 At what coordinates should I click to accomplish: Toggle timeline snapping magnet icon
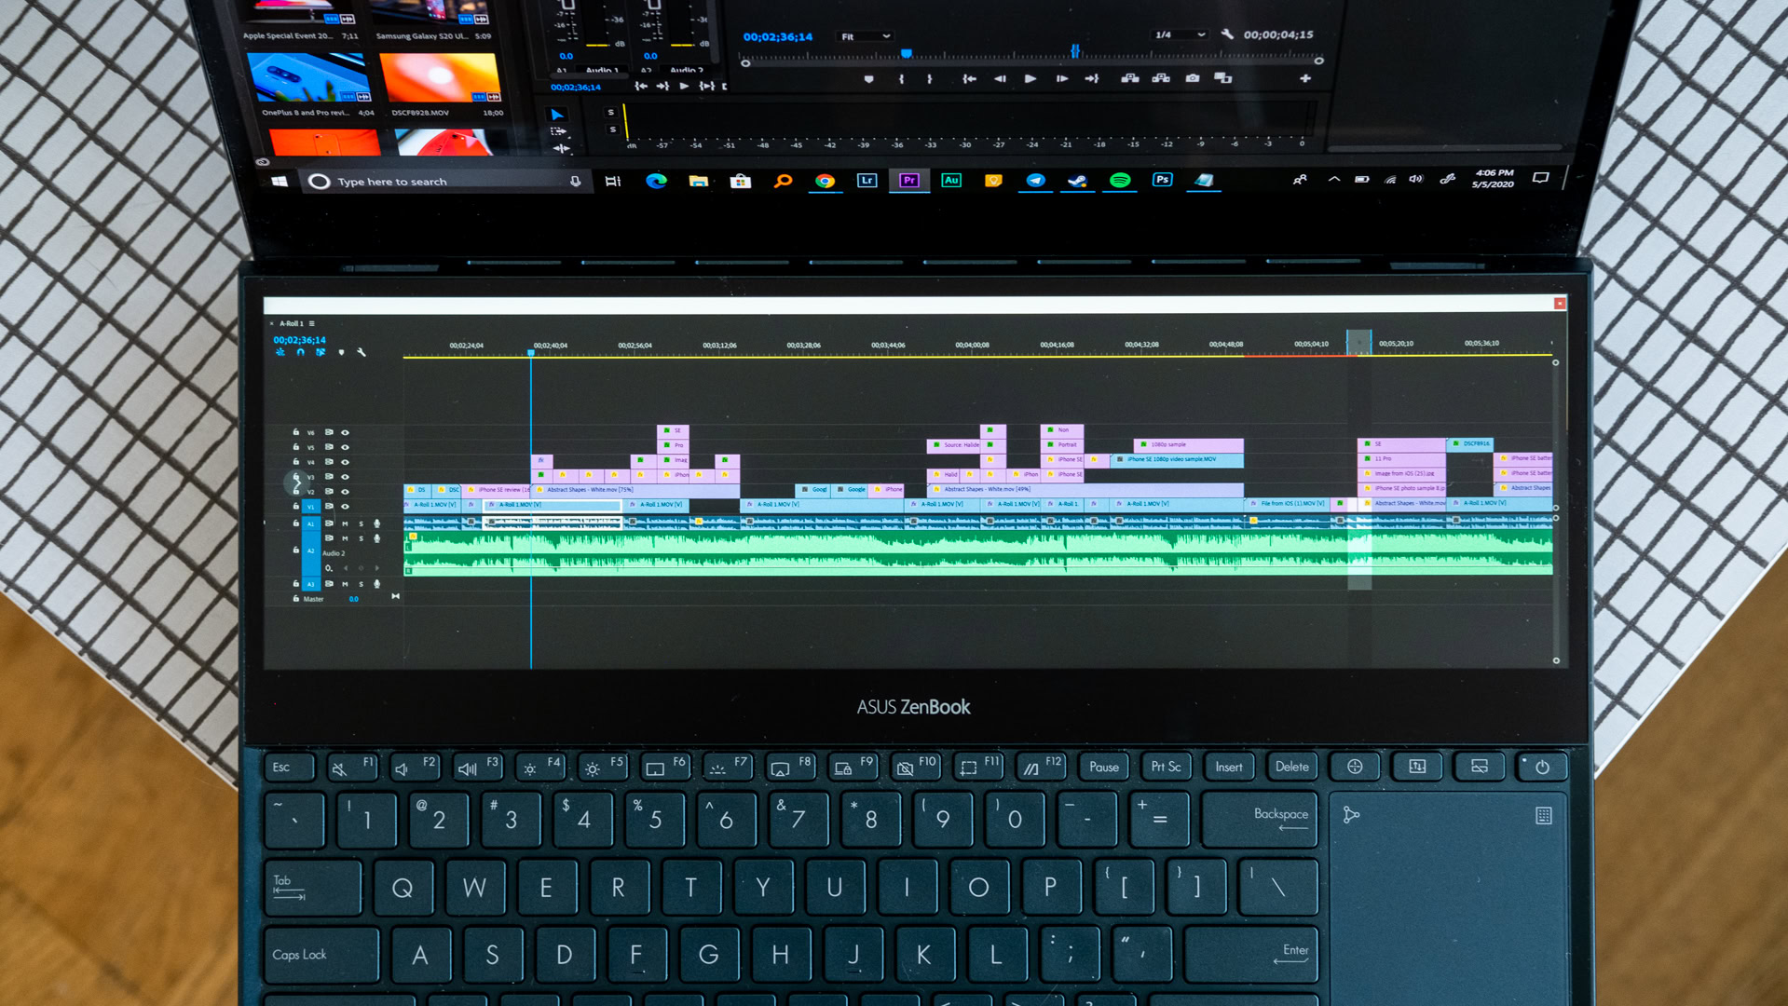tap(300, 353)
